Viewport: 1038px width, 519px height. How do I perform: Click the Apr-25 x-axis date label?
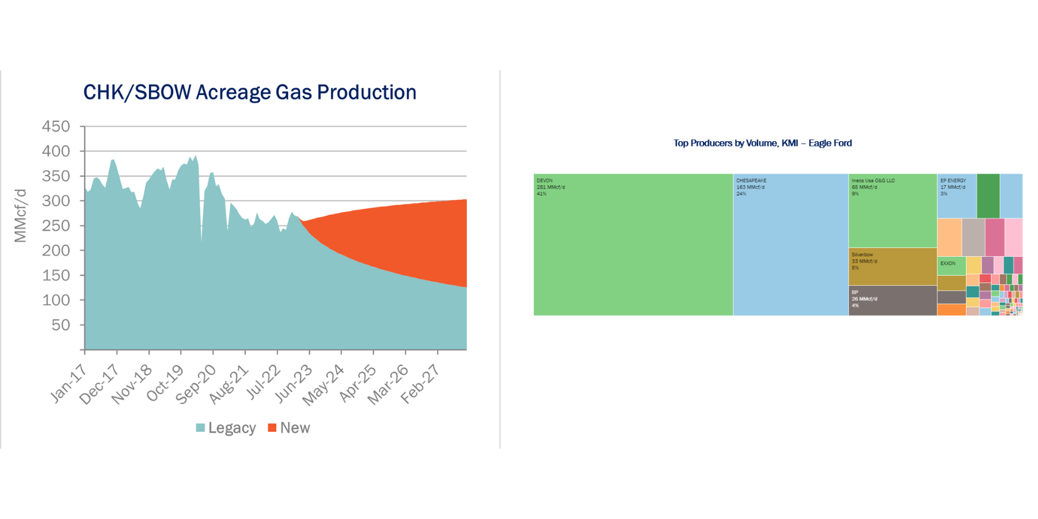pos(358,383)
